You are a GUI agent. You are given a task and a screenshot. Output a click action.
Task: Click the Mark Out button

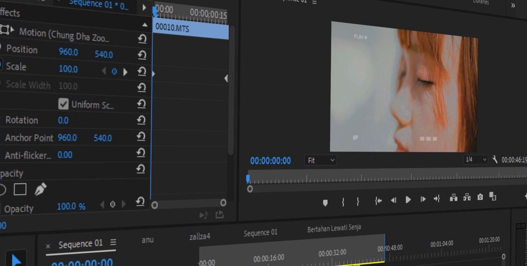tap(358, 201)
